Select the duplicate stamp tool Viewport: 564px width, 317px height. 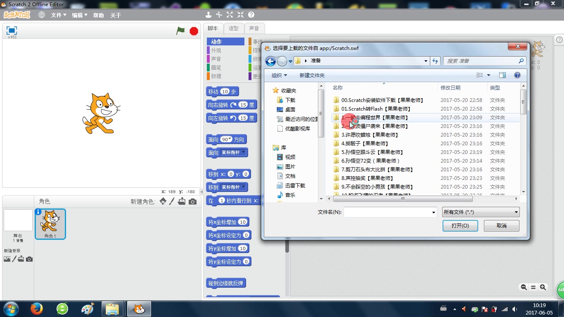point(209,15)
